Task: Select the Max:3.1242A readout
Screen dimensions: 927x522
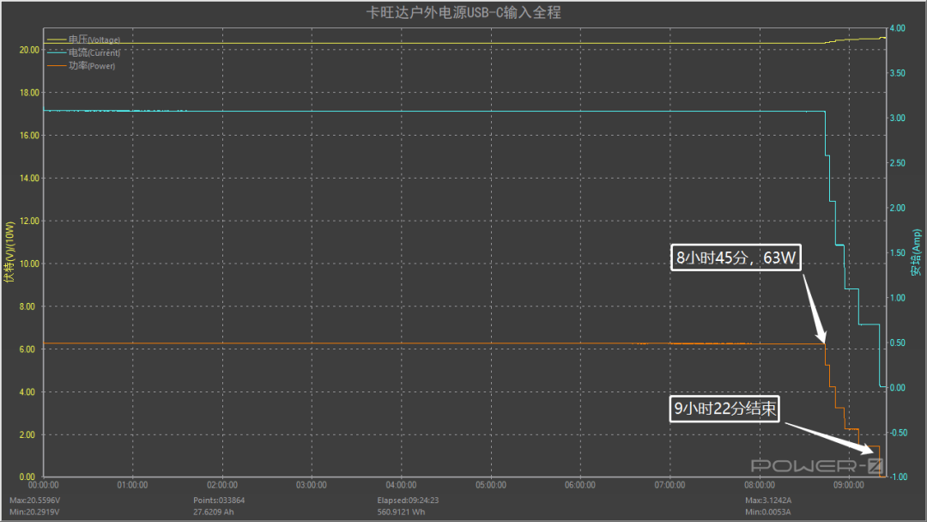Action: tap(768, 501)
